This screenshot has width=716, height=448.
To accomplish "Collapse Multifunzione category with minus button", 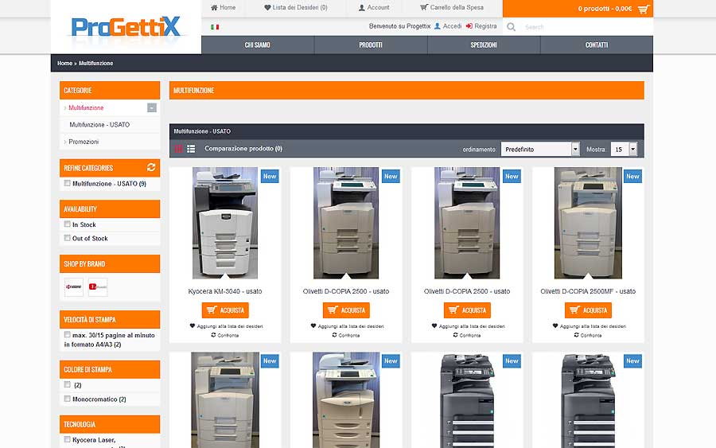I will (x=152, y=107).
